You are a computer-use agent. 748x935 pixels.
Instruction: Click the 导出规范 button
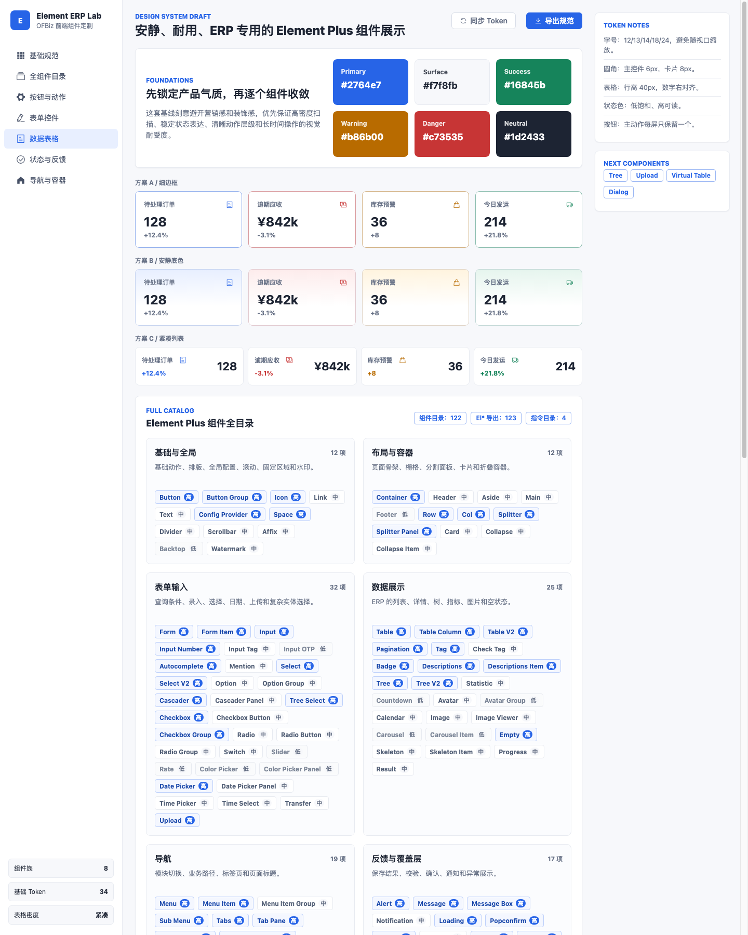pos(554,21)
